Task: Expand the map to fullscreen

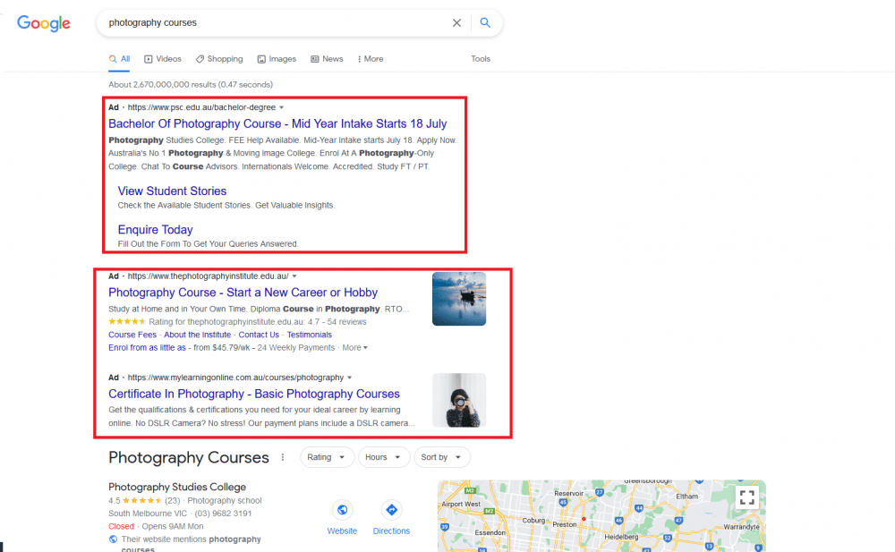Action: (746, 497)
